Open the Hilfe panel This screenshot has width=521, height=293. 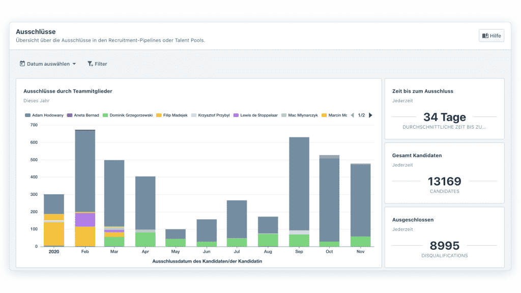(491, 35)
